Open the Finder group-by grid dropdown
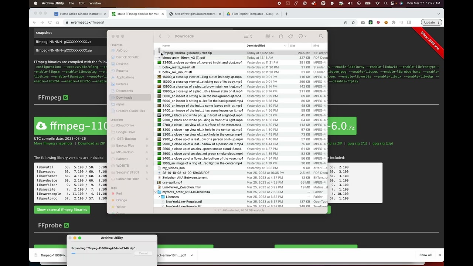 [x=269, y=36]
